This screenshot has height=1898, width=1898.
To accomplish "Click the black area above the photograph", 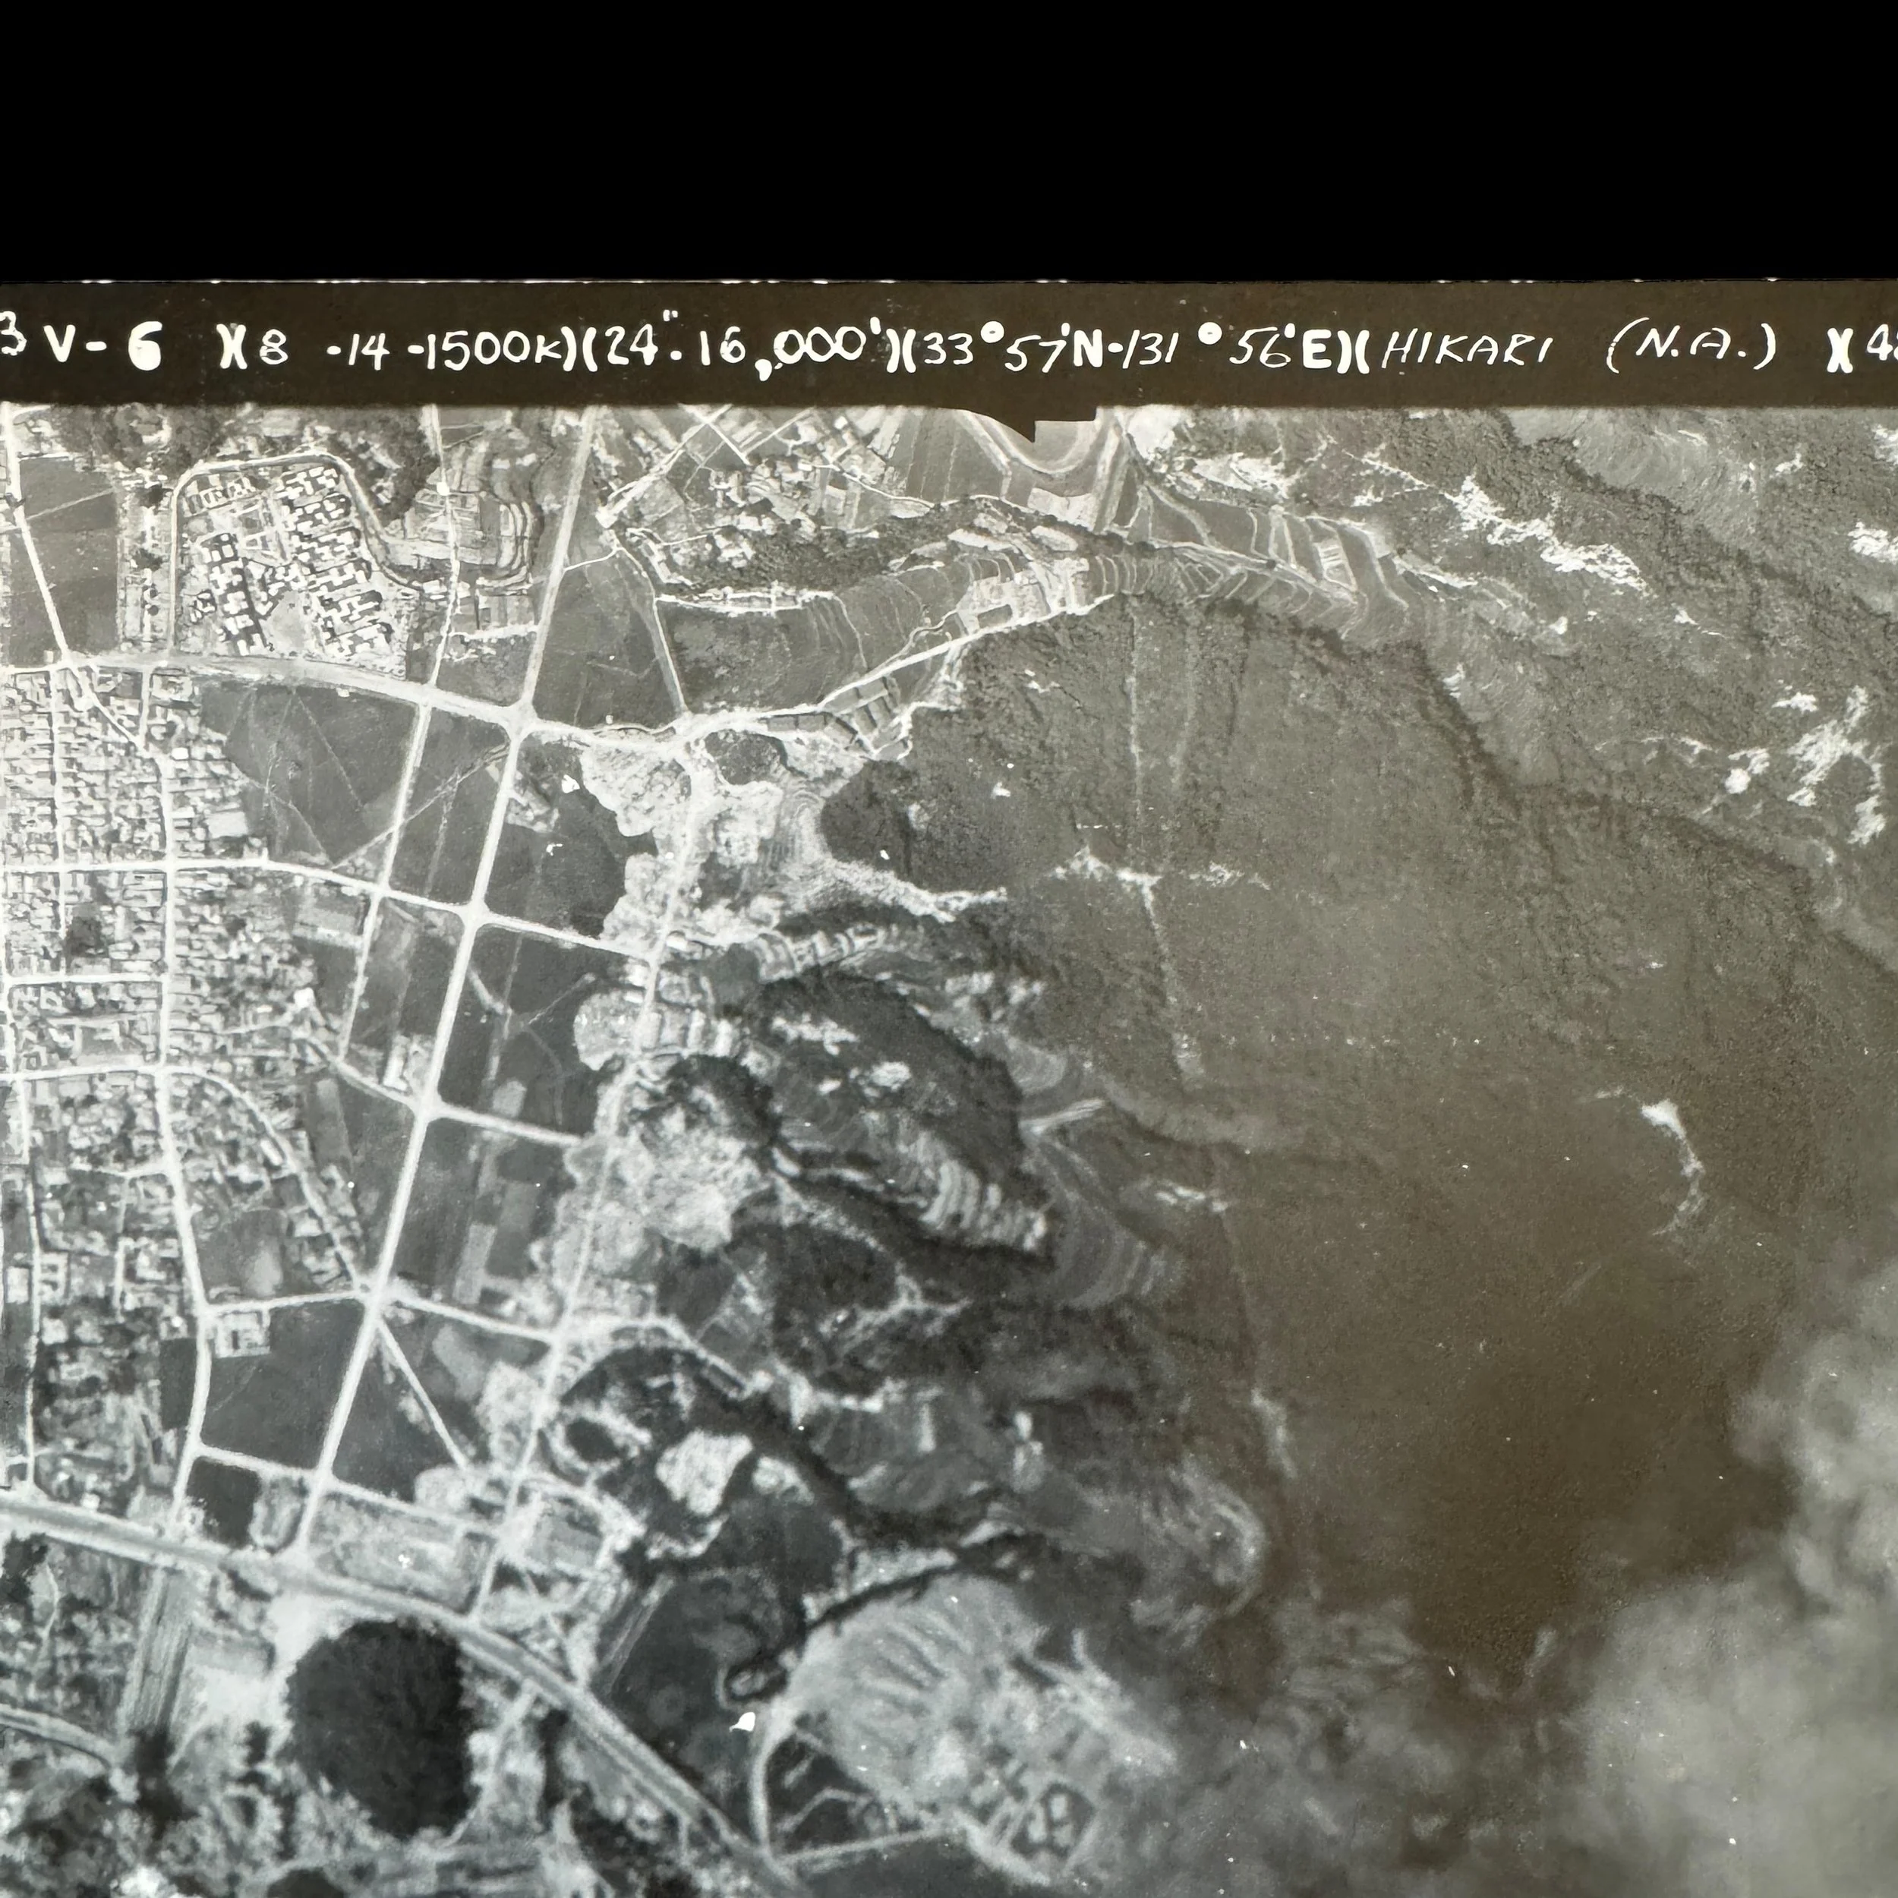I will (x=949, y=137).
